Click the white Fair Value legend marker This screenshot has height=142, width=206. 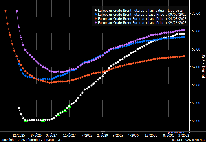pyautogui.click(x=96, y=11)
